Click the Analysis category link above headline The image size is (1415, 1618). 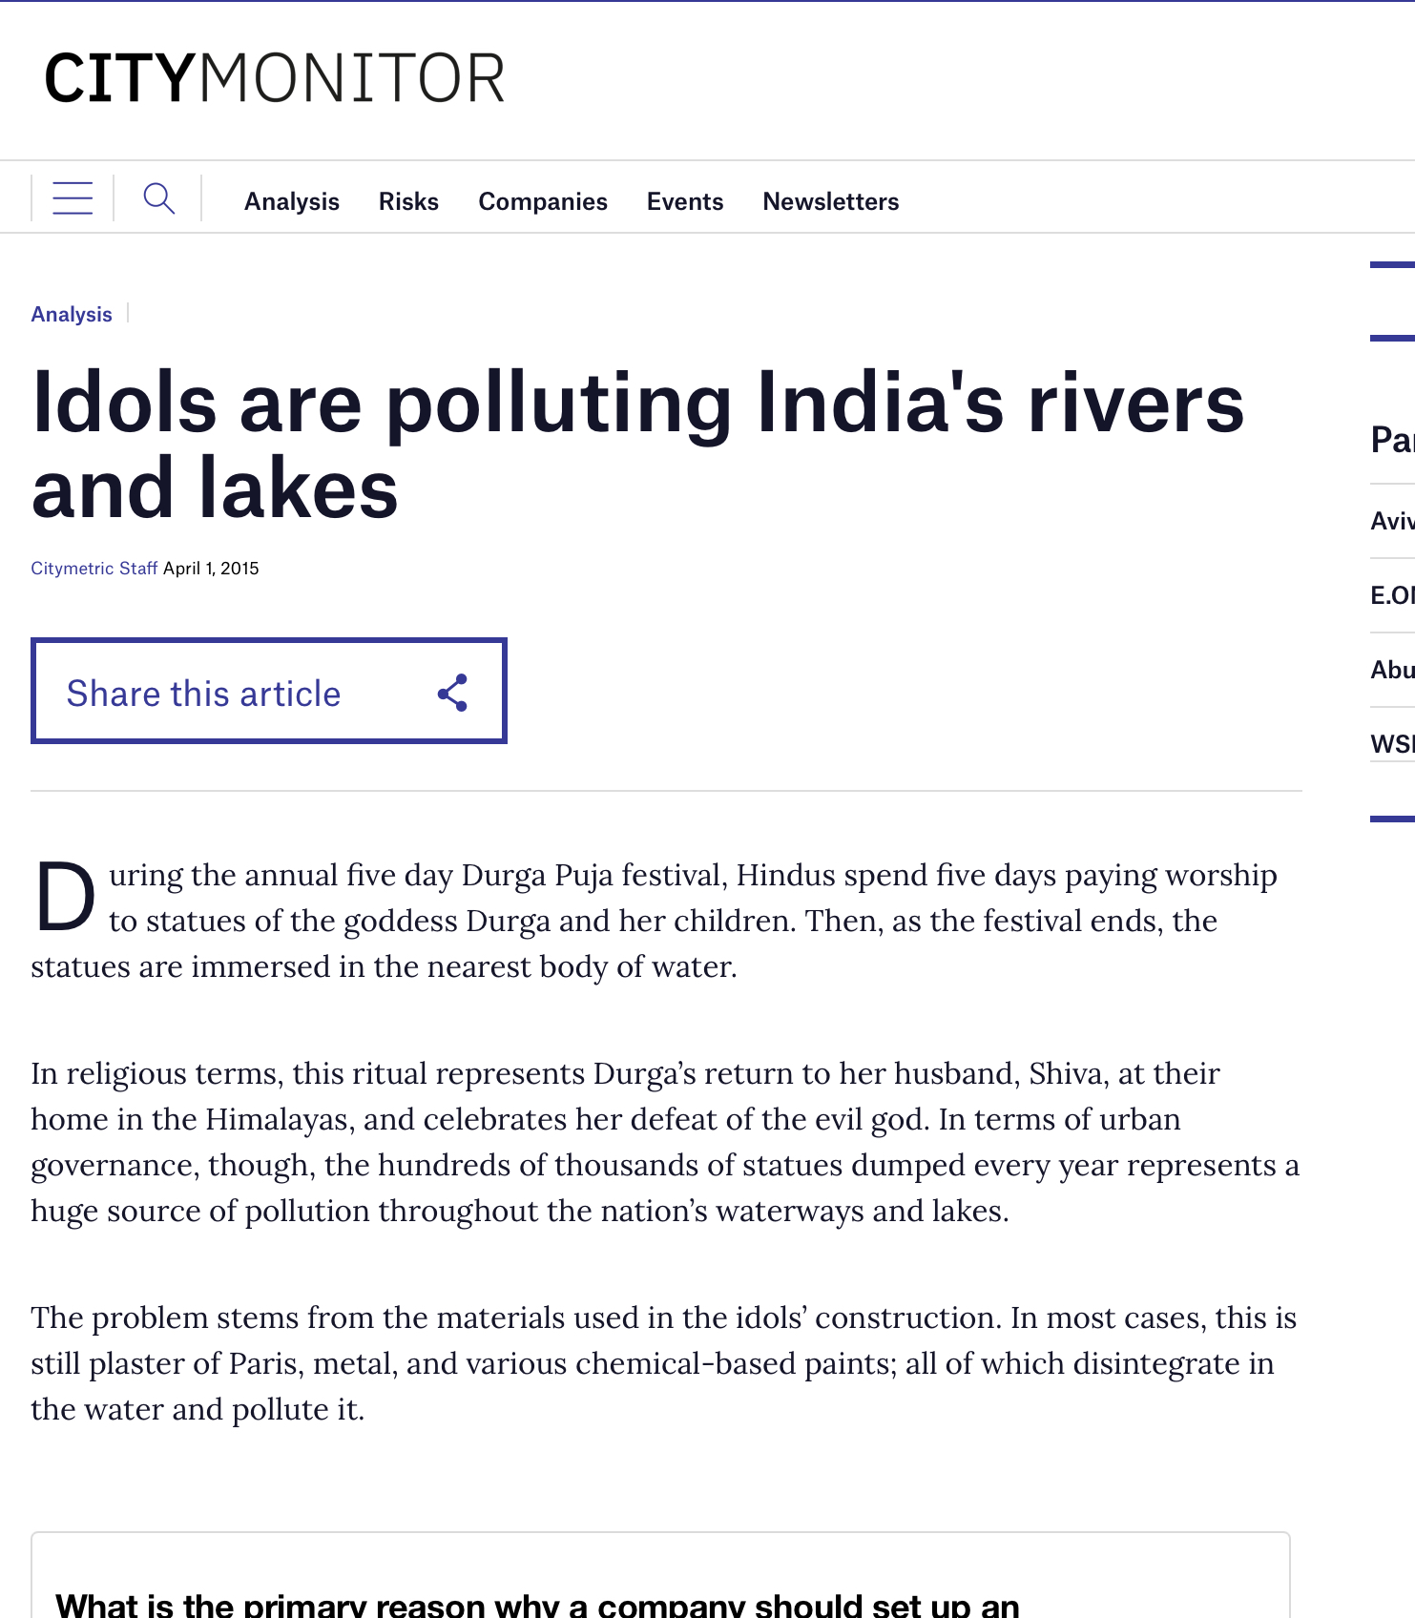click(x=72, y=314)
